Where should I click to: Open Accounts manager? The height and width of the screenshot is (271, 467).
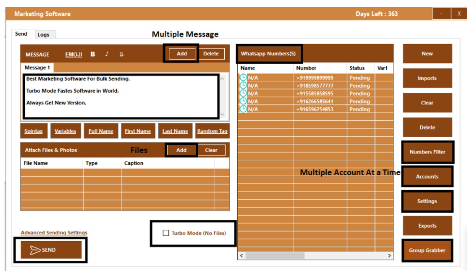pos(427,177)
